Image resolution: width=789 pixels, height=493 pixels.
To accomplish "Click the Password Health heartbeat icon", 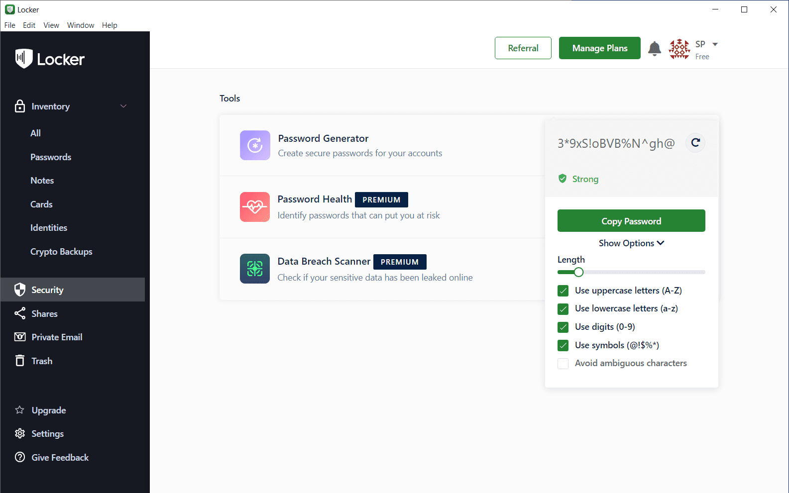I will click(255, 207).
